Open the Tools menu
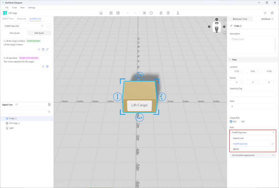279x188 pixels. point(14,7)
